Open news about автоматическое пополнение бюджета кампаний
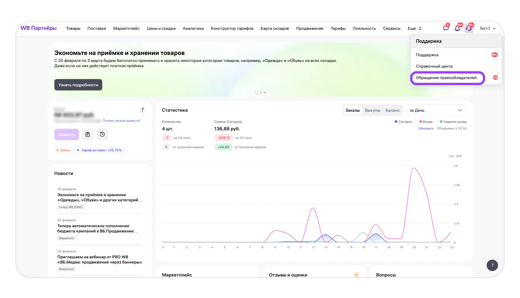This screenshot has height=298, width=520. click(98, 228)
